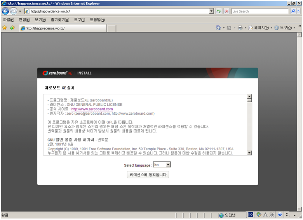Viewport: 303px width, 220px height.
Task: Click the command bar overflow chevron
Action: (x=300, y=26)
